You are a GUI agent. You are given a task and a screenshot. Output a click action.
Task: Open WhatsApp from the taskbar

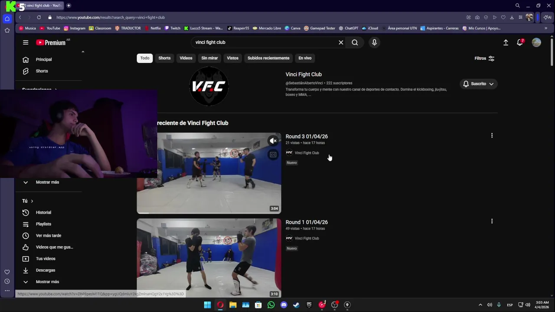tap(271, 305)
